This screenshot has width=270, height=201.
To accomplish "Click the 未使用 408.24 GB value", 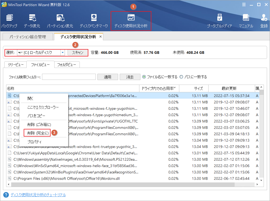I will [x=195, y=53].
